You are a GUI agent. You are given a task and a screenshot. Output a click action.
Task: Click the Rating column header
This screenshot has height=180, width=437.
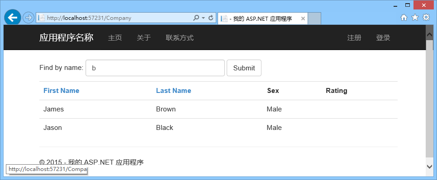pos(337,91)
